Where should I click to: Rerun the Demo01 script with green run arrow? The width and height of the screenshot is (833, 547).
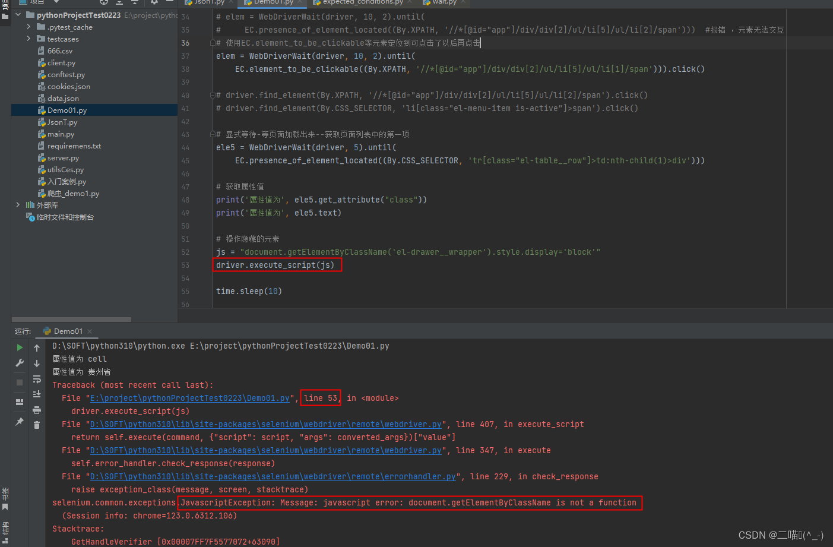point(20,347)
